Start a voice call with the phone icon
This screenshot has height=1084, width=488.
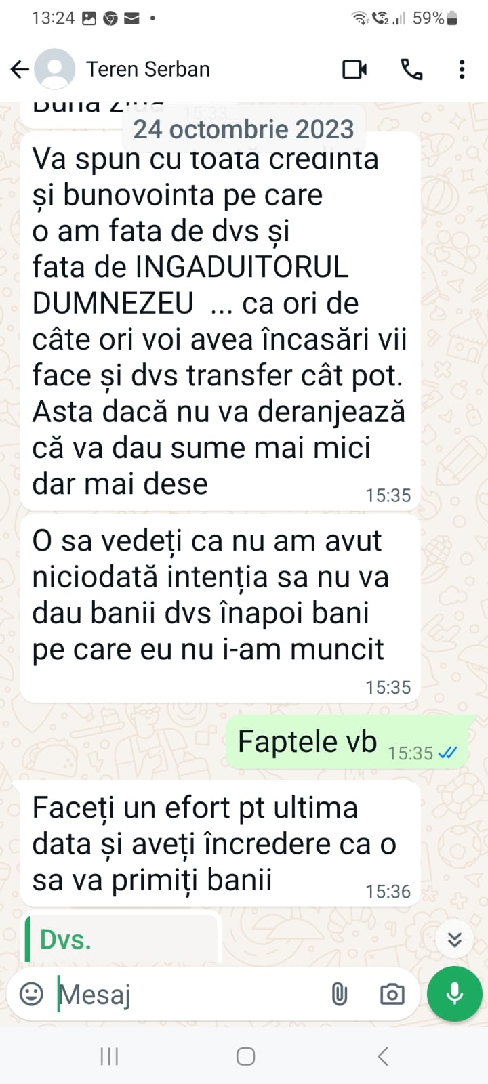coord(411,69)
